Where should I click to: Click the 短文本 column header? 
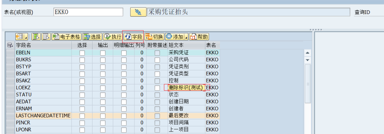tap(186, 45)
